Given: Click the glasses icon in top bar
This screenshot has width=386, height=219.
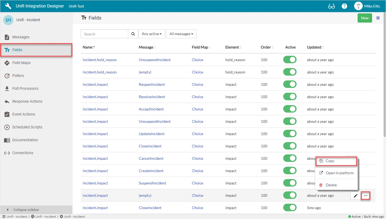Looking at the screenshot, I should coord(331,6).
